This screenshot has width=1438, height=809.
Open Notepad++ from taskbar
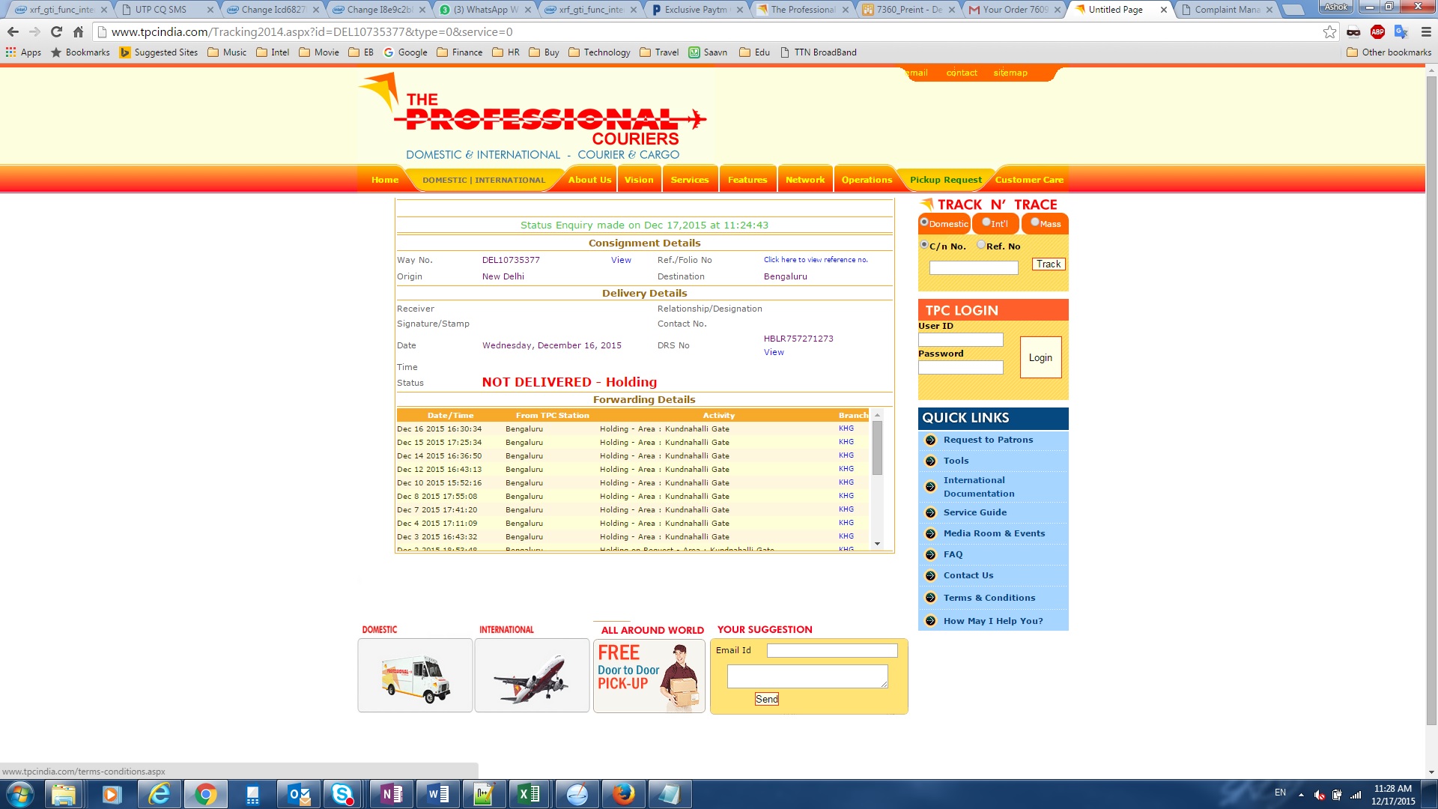coord(484,794)
